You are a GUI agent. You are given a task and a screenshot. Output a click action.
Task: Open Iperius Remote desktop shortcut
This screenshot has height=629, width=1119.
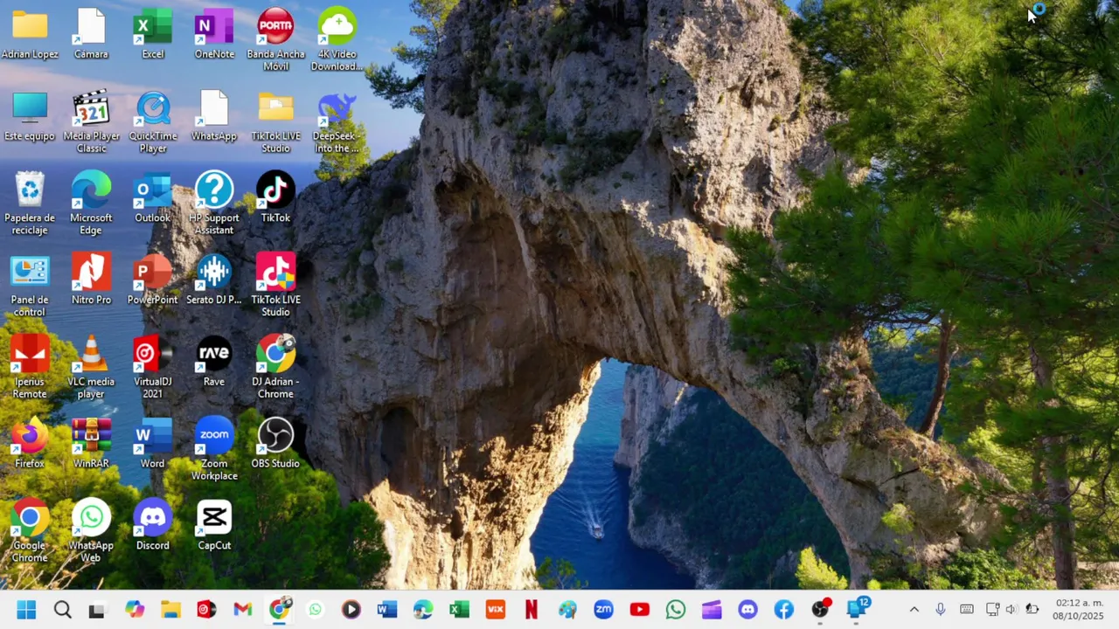click(x=30, y=366)
